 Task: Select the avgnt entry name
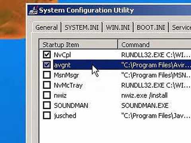62,65
